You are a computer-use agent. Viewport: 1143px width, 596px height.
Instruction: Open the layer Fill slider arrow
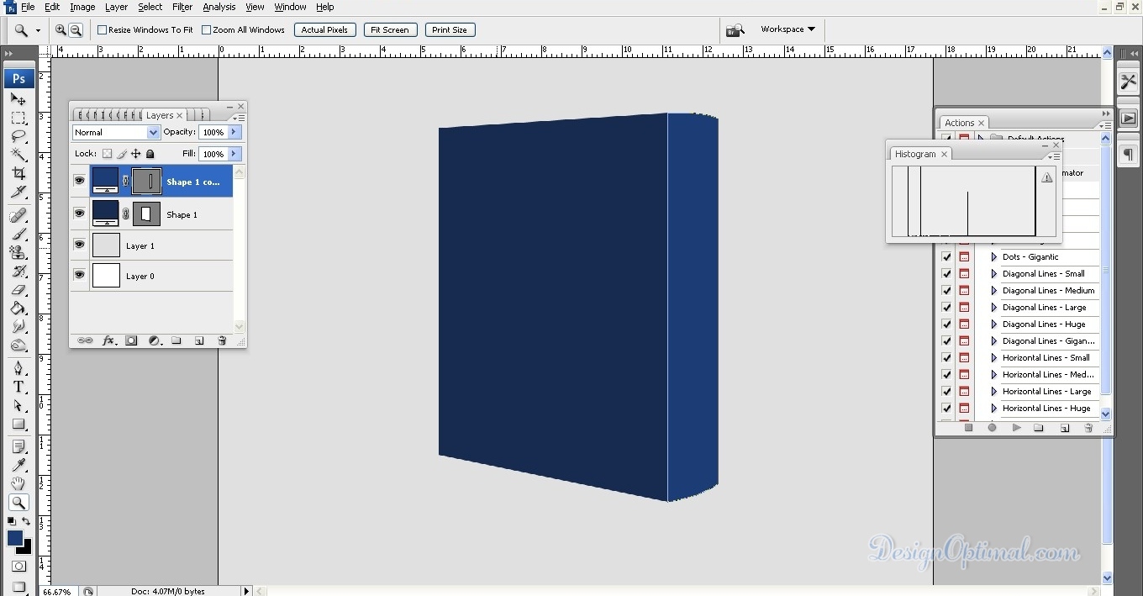(x=234, y=154)
